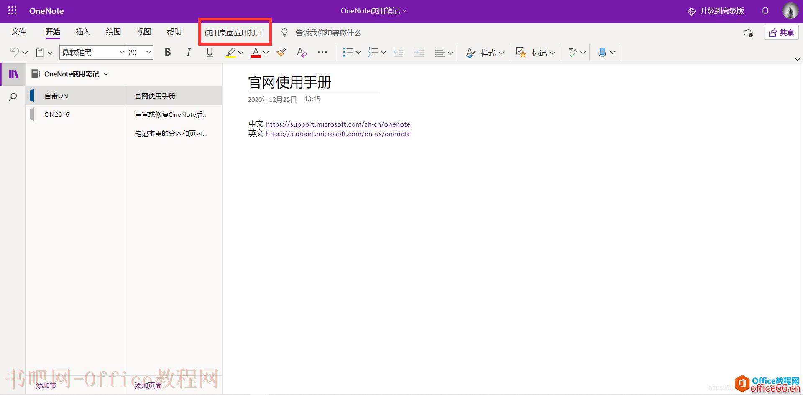Switch to the 帮助 tab

click(174, 32)
